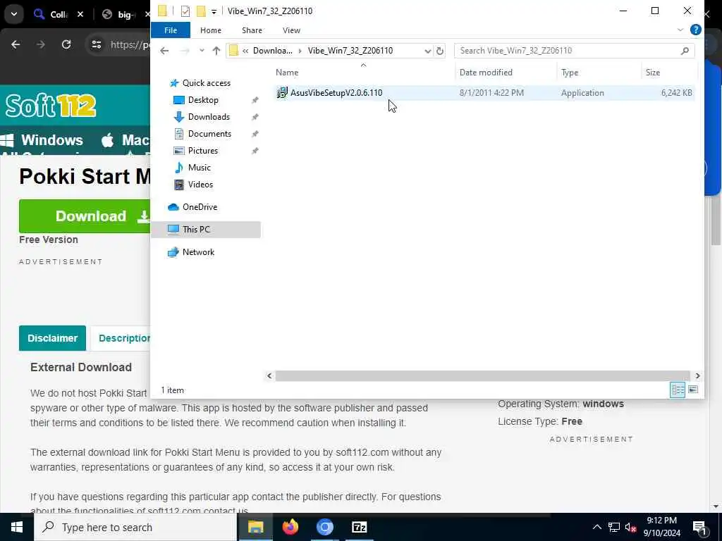Open the notification center icon
The height and width of the screenshot is (541, 722).
click(700, 528)
